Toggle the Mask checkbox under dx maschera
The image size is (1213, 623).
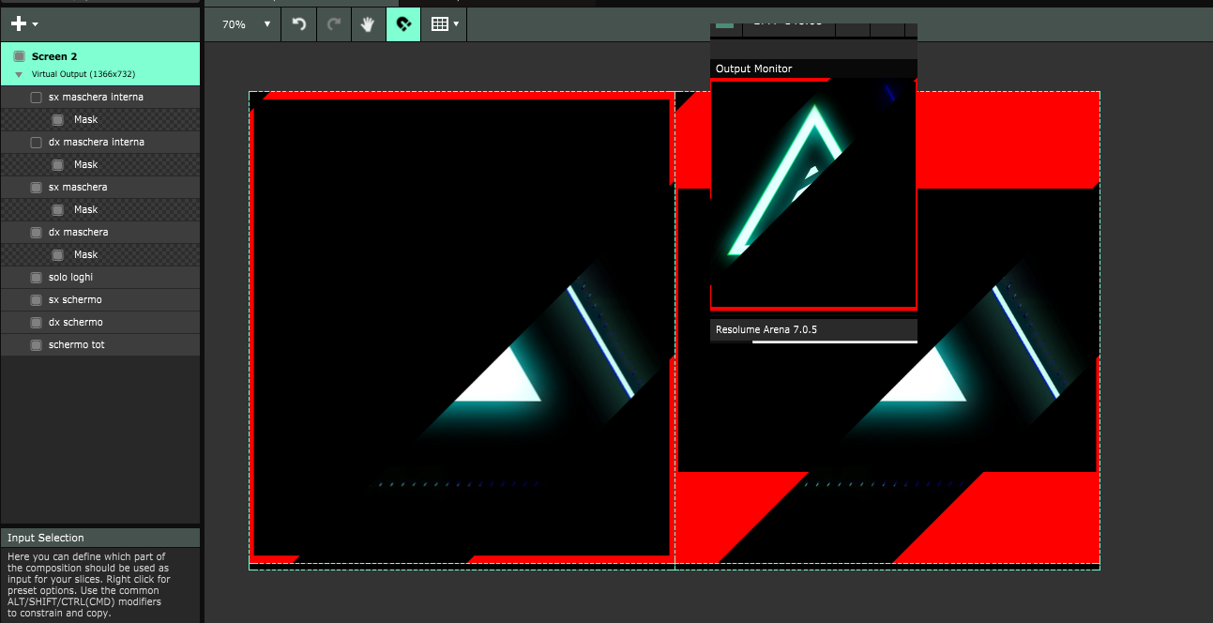pyautogui.click(x=57, y=255)
